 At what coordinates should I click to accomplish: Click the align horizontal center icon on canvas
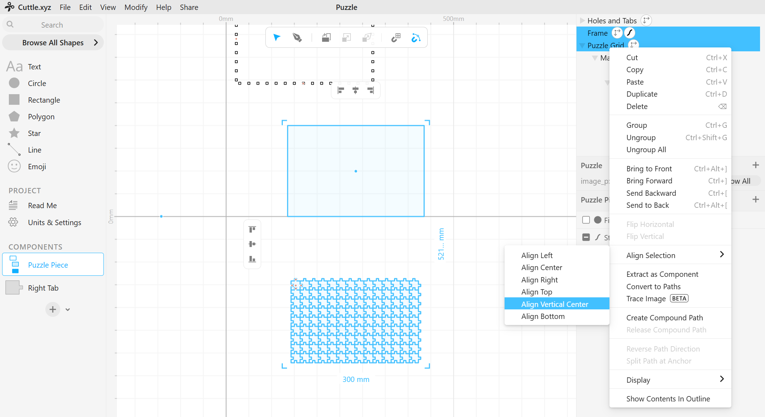click(355, 91)
